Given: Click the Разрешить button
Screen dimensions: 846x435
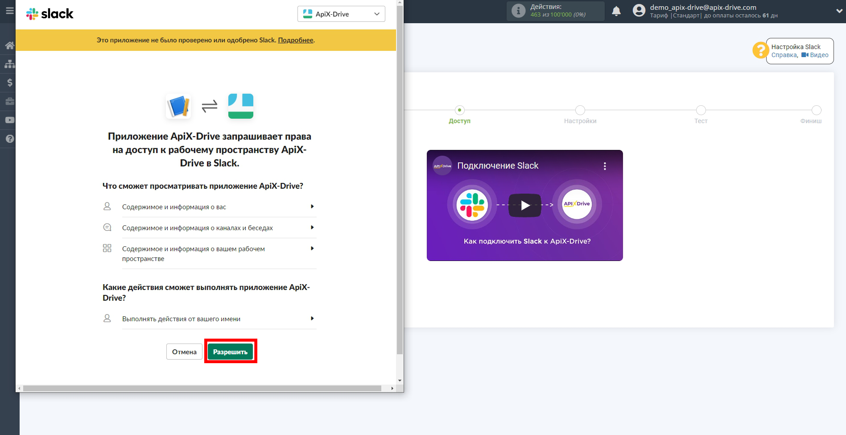Looking at the screenshot, I should point(230,352).
